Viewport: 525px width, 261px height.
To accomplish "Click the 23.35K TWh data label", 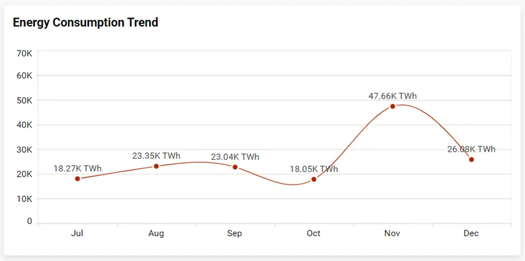I will pos(156,156).
